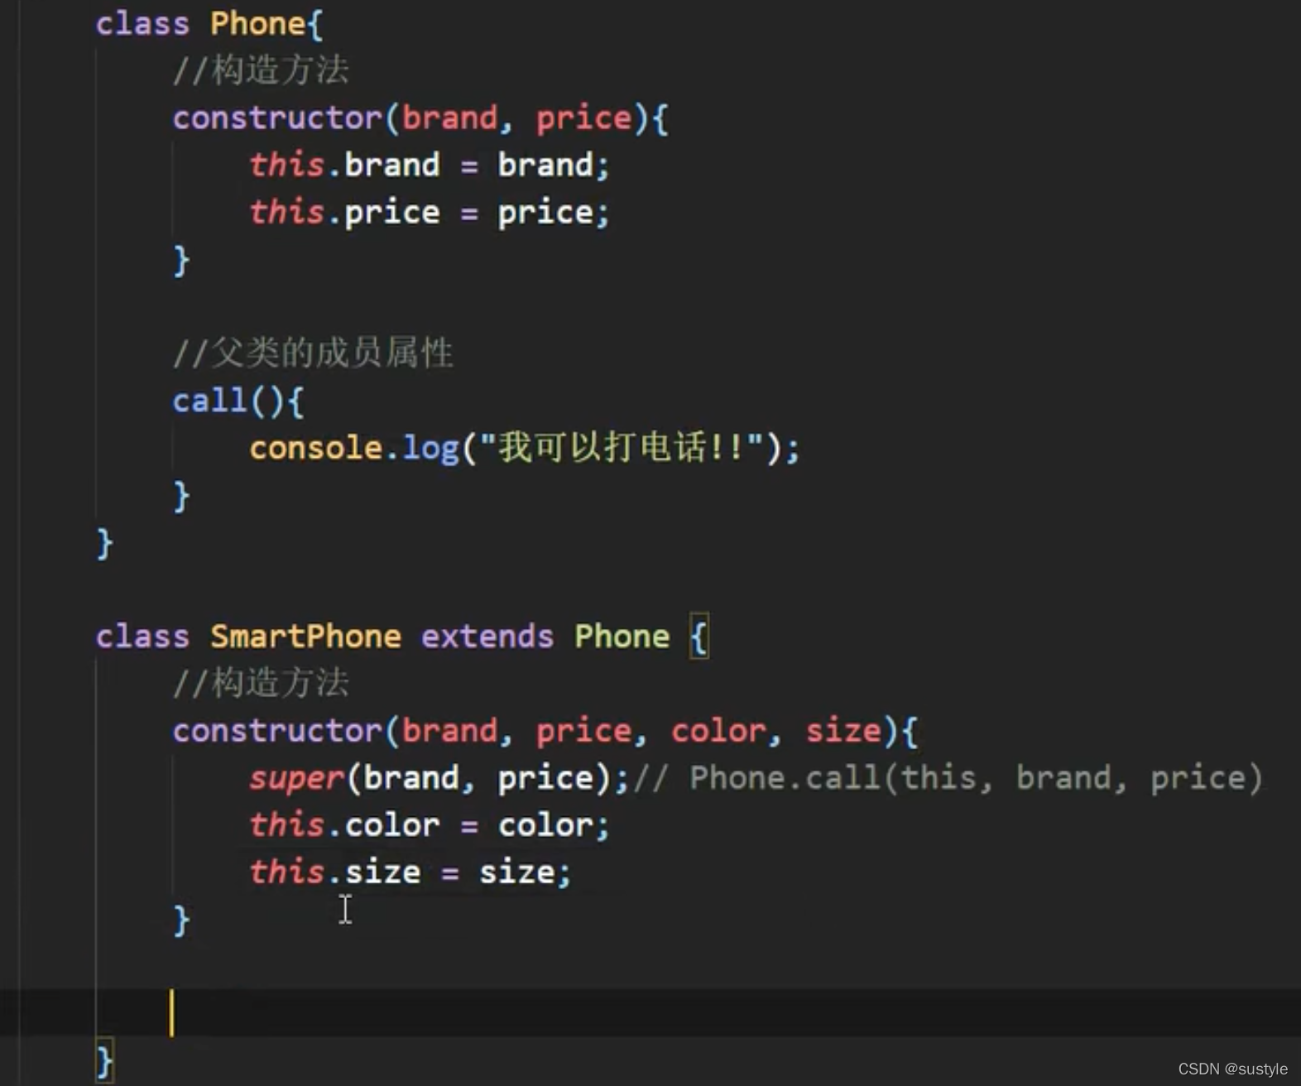This screenshot has height=1086, width=1301.
Task: Click the comment //构造方法 inside class Phone
Action: 261,70
